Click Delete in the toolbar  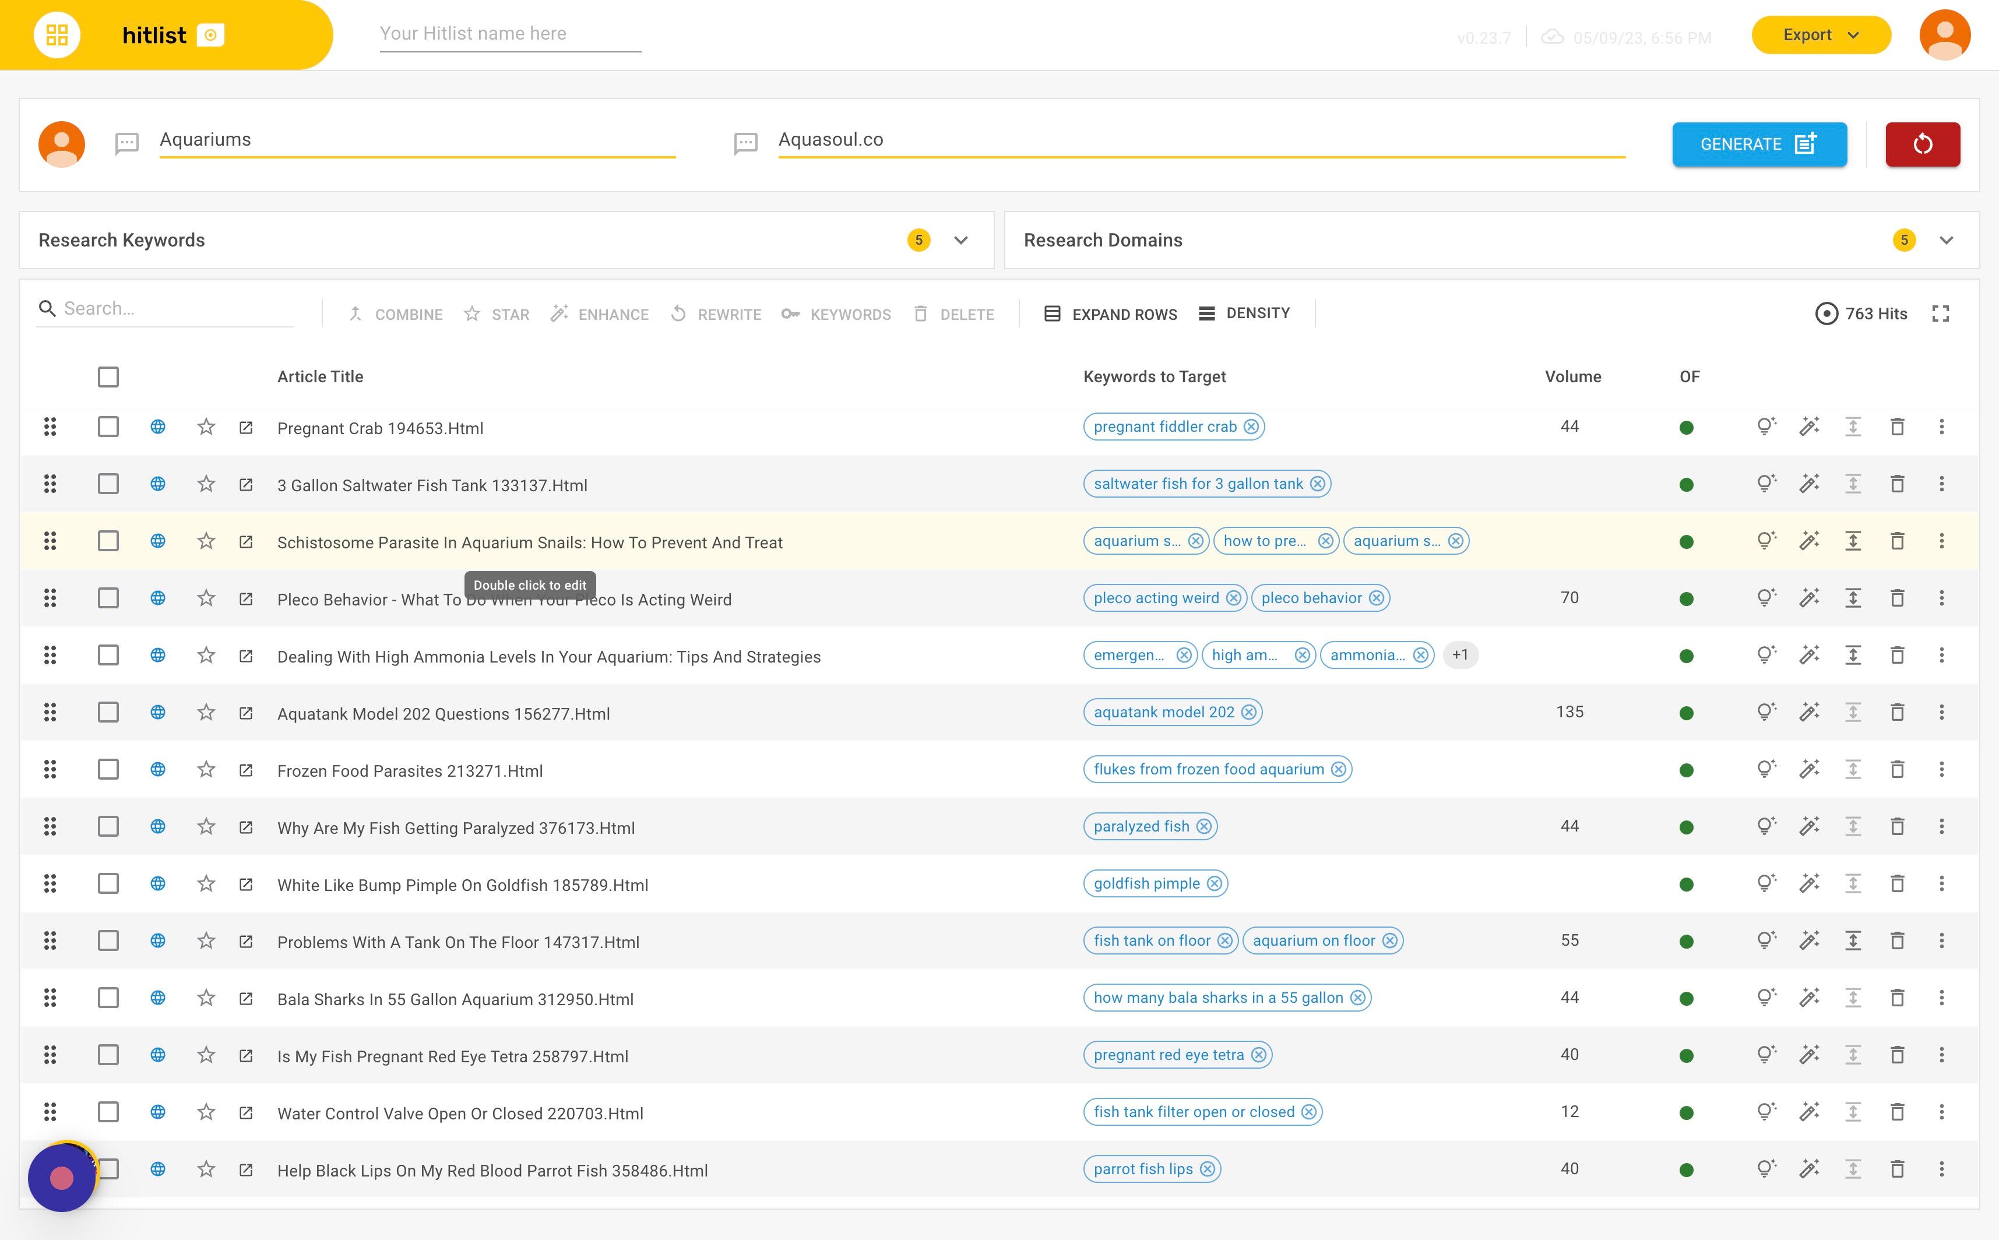[953, 314]
